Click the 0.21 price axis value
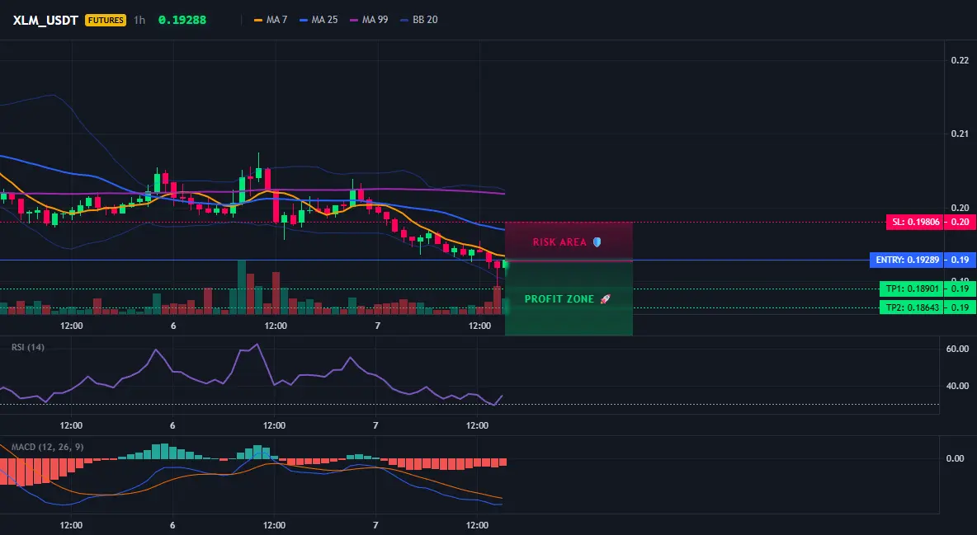The width and height of the screenshot is (977, 535). 960,134
